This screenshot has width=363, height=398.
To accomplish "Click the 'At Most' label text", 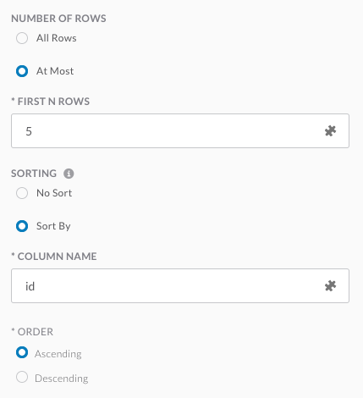I will [55, 71].
